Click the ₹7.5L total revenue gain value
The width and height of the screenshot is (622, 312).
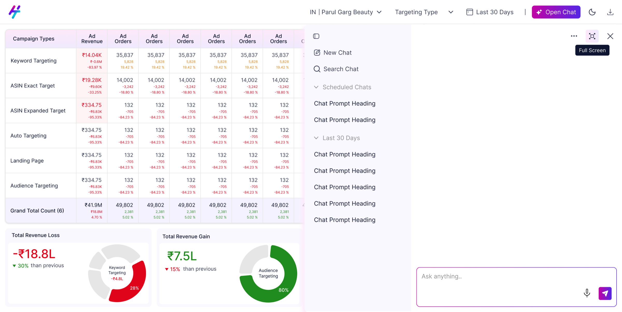click(x=182, y=256)
